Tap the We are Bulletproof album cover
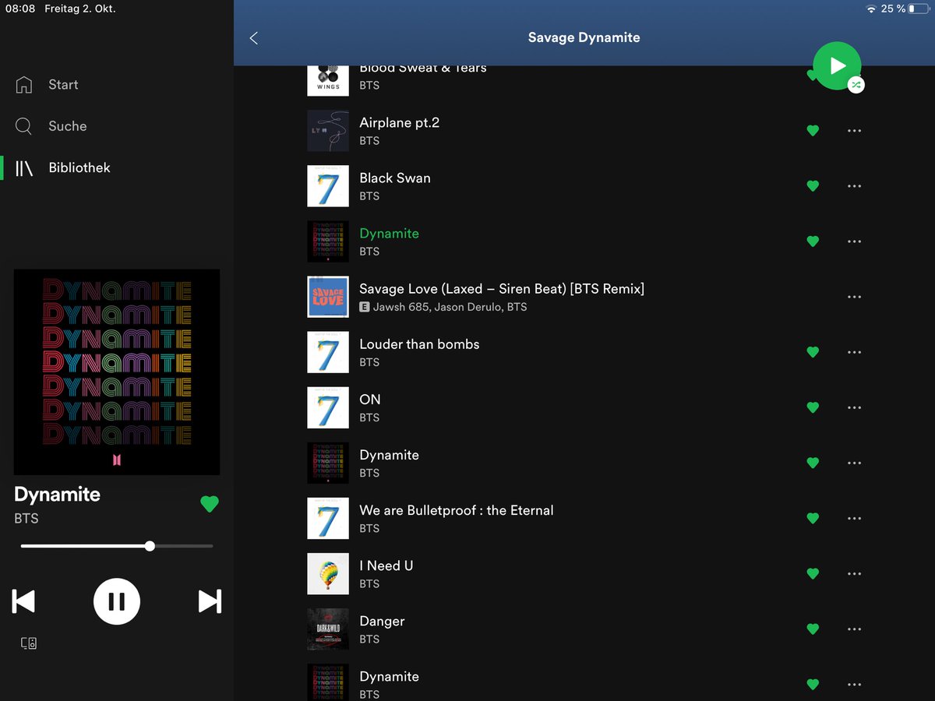935x701 pixels. coord(328,519)
